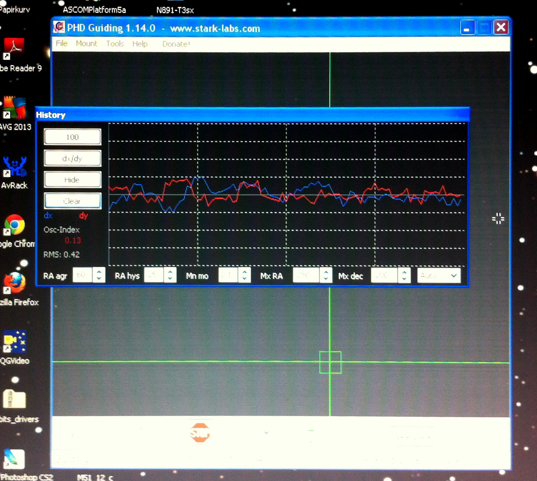Click the blue dx legend label

pos(48,215)
